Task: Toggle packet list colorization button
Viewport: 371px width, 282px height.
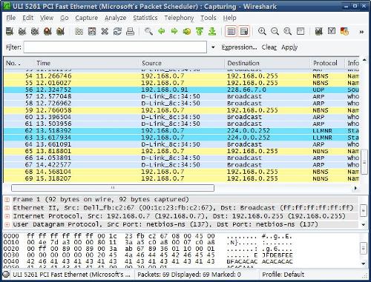Action: [231, 31]
